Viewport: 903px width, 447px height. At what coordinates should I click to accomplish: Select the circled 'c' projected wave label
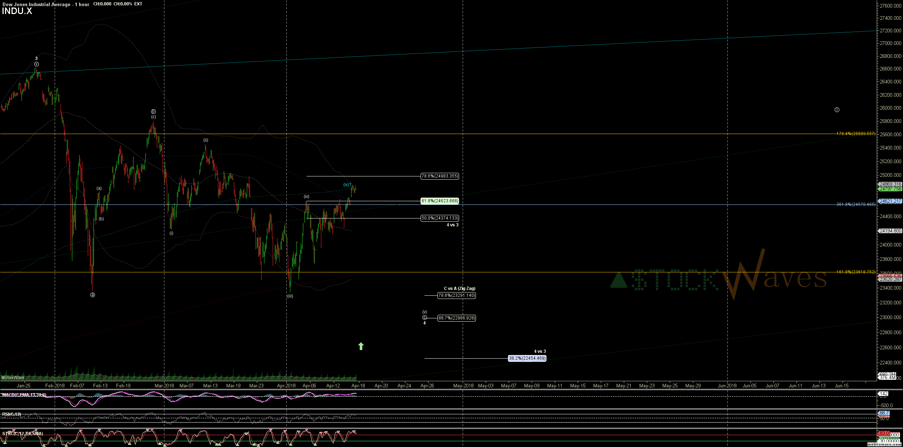[425, 317]
